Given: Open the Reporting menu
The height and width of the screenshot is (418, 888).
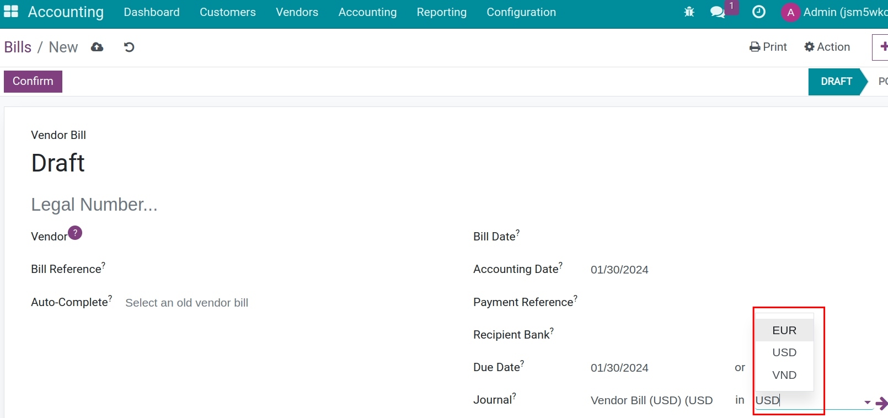Looking at the screenshot, I should (441, 12).
